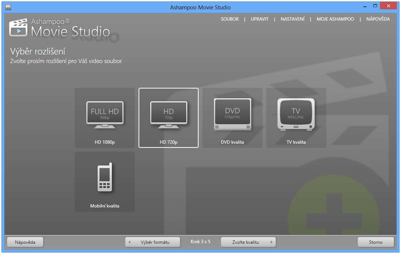Go back to Výběr formátu step
401x254 pixels.
152,242
